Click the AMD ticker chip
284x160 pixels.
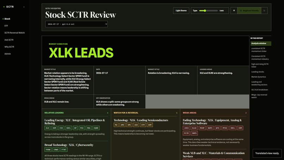click(122, 125)
